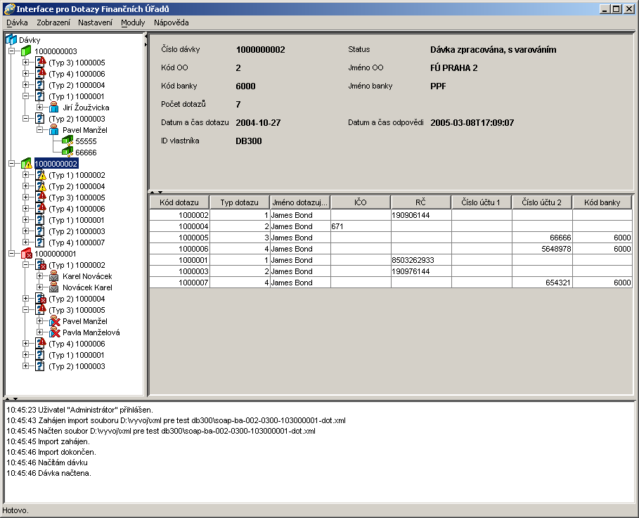Open the Nápověda menu
This screenshot has height=518, width=639.
click(x=171, y=22)
